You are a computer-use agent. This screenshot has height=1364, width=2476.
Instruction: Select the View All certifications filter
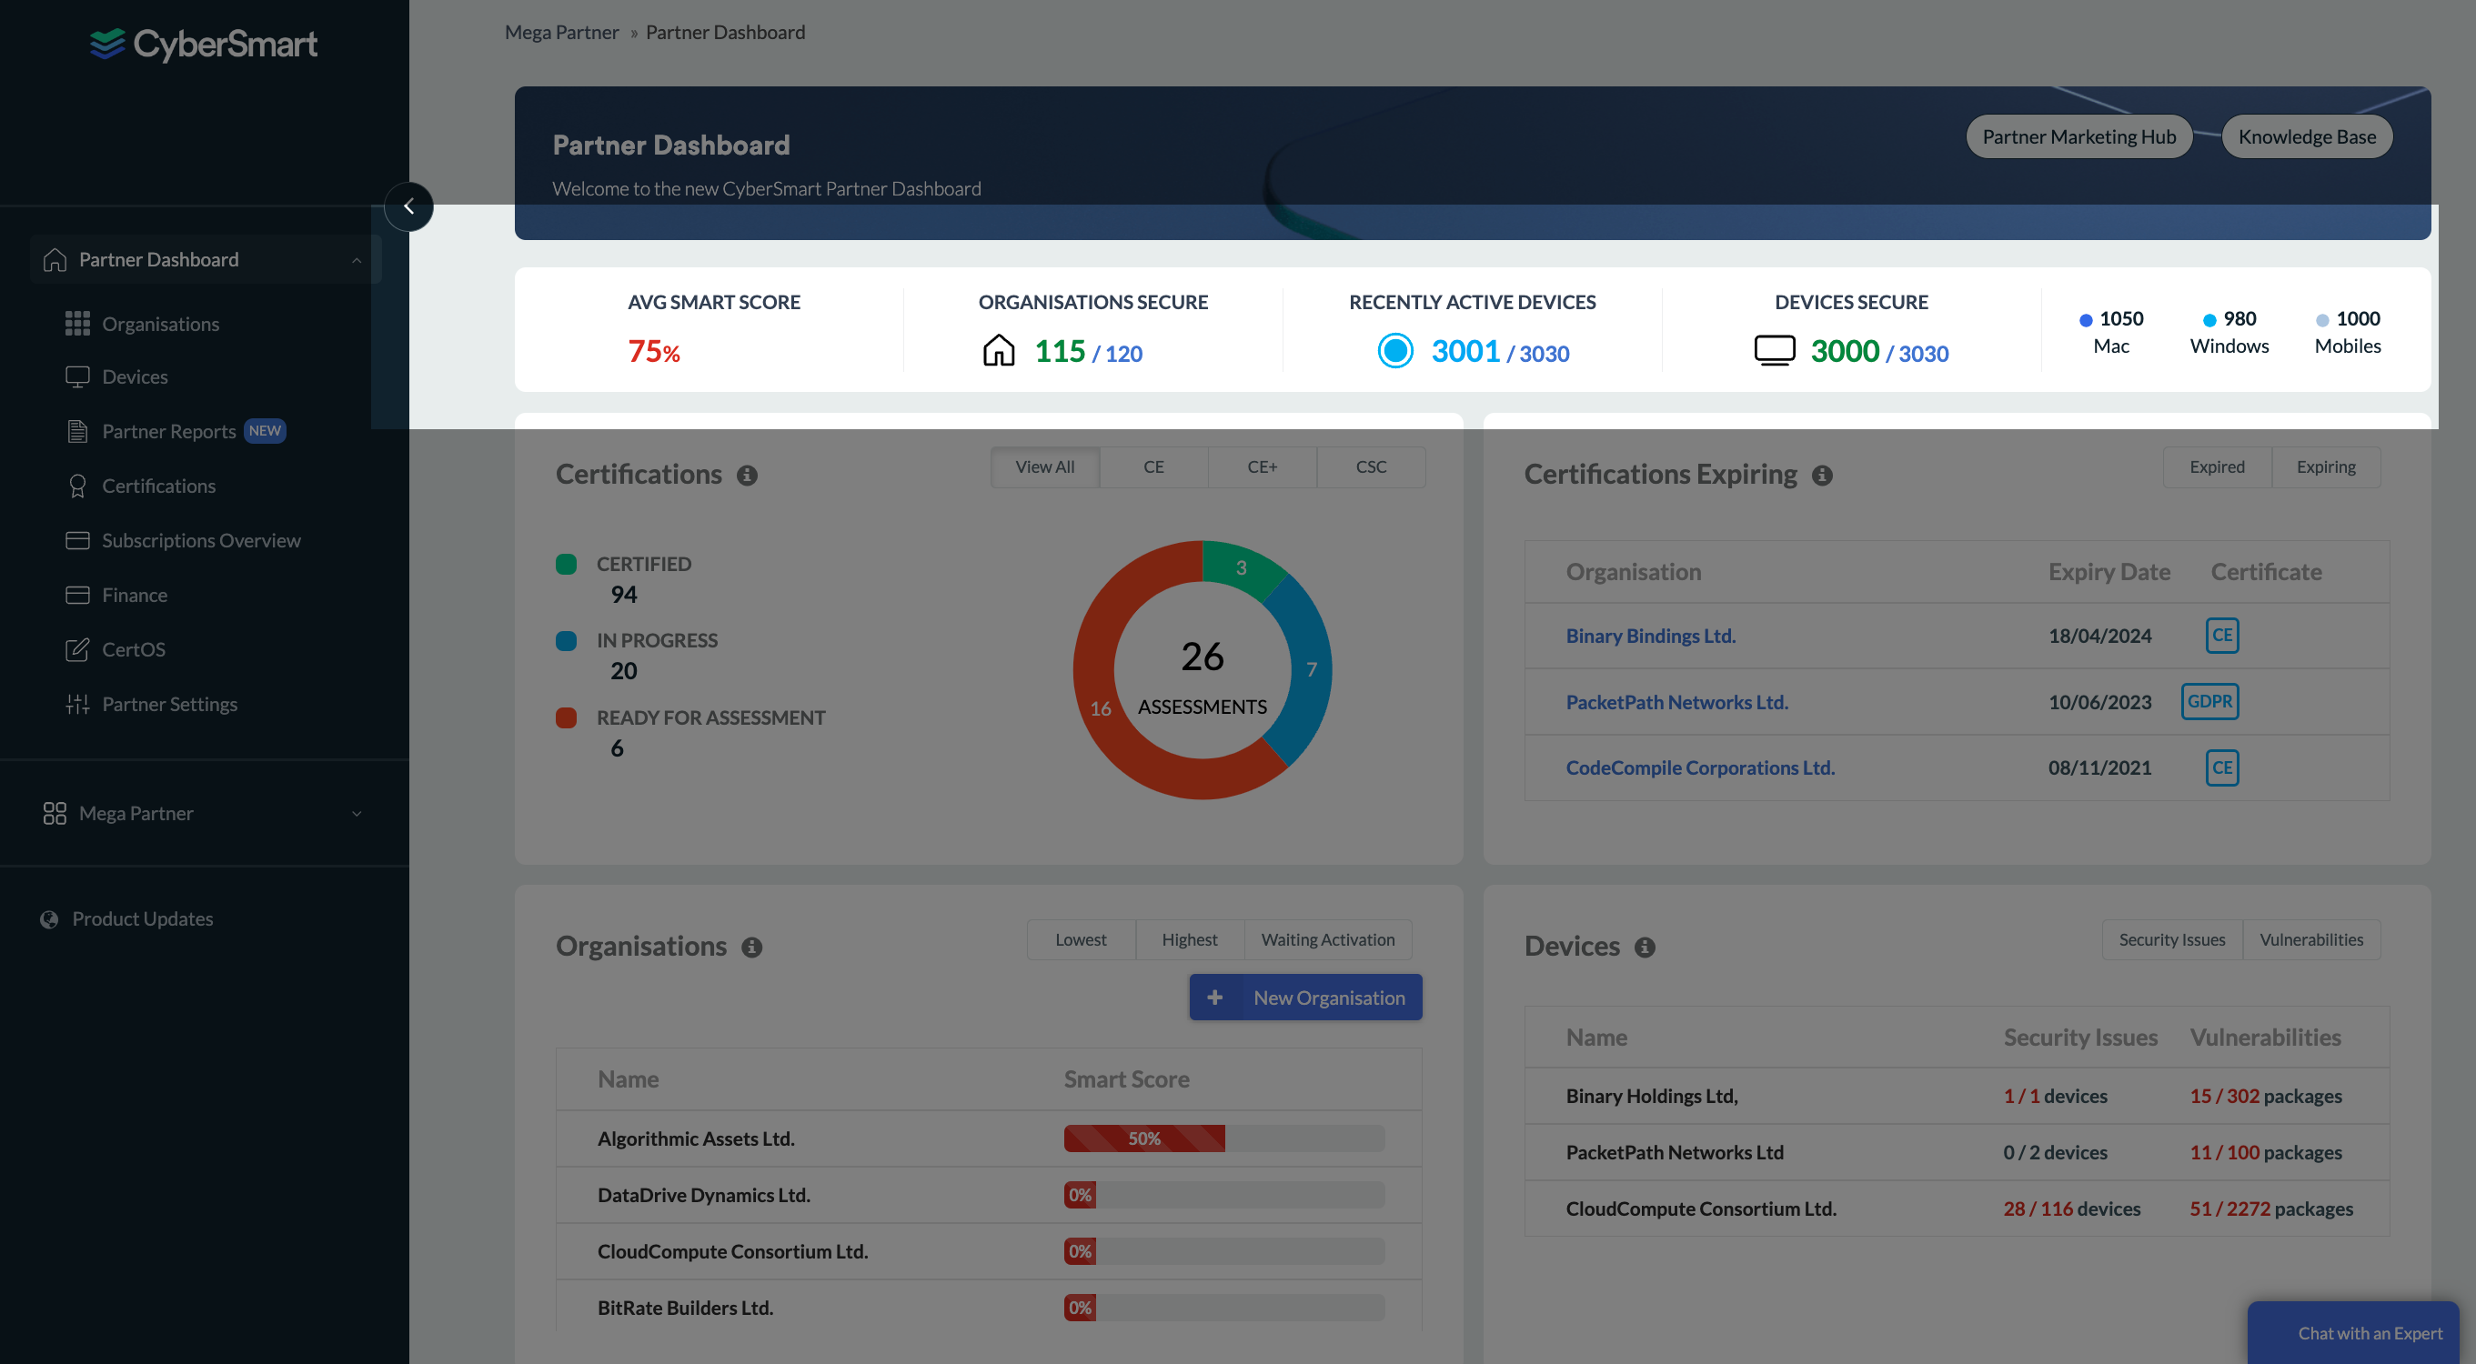[1045, 466]
